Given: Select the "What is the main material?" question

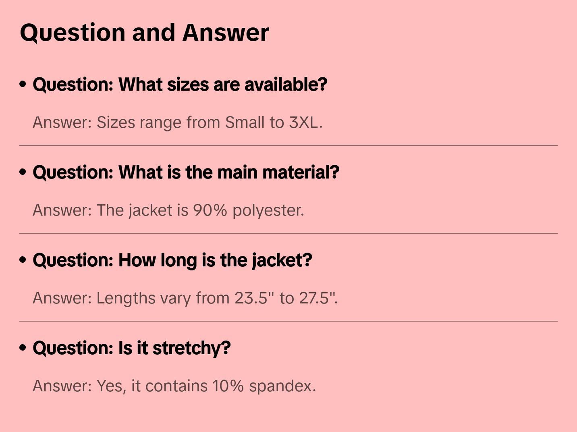Looking at the screenshot, I should tap(186, 172).
